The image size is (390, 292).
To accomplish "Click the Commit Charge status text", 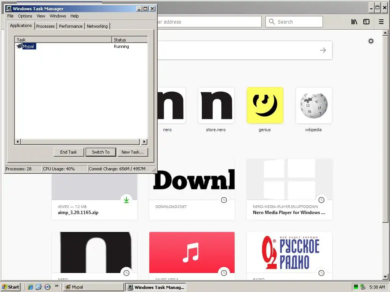I will coord(117,169).
